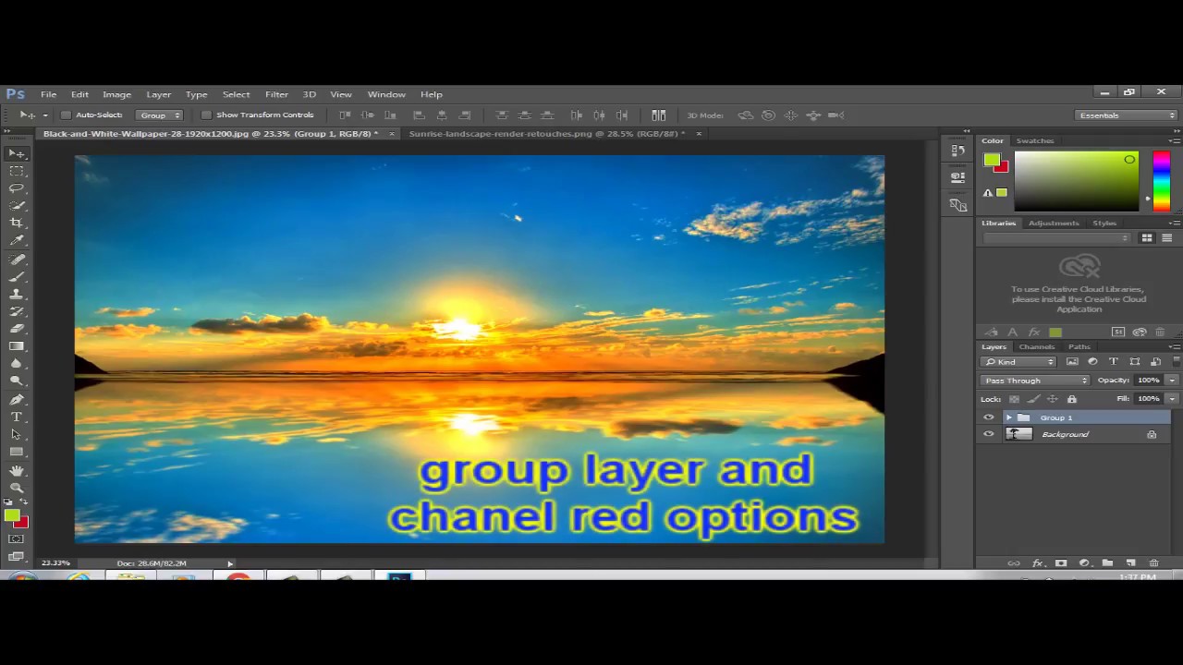The image size is (1183, 665).
Task: Open the Adjustments panel tab
Action: pyautogui.click(x=1054, y=223)
